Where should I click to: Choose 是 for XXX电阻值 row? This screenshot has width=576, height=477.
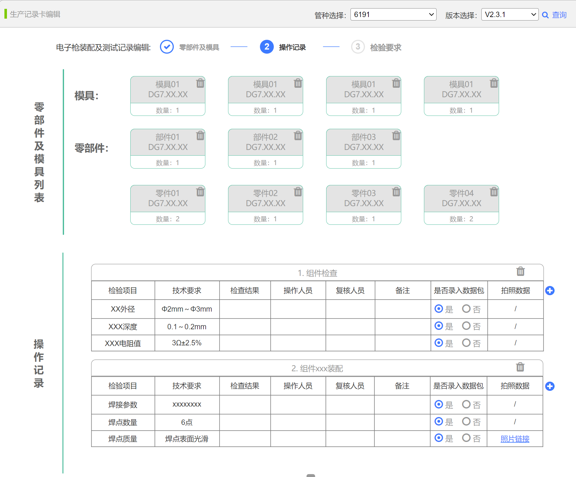(439, 343)
